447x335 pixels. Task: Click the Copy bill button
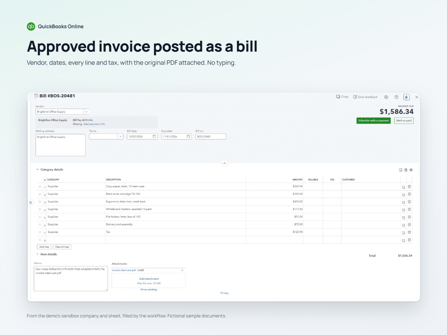point(342,97)
